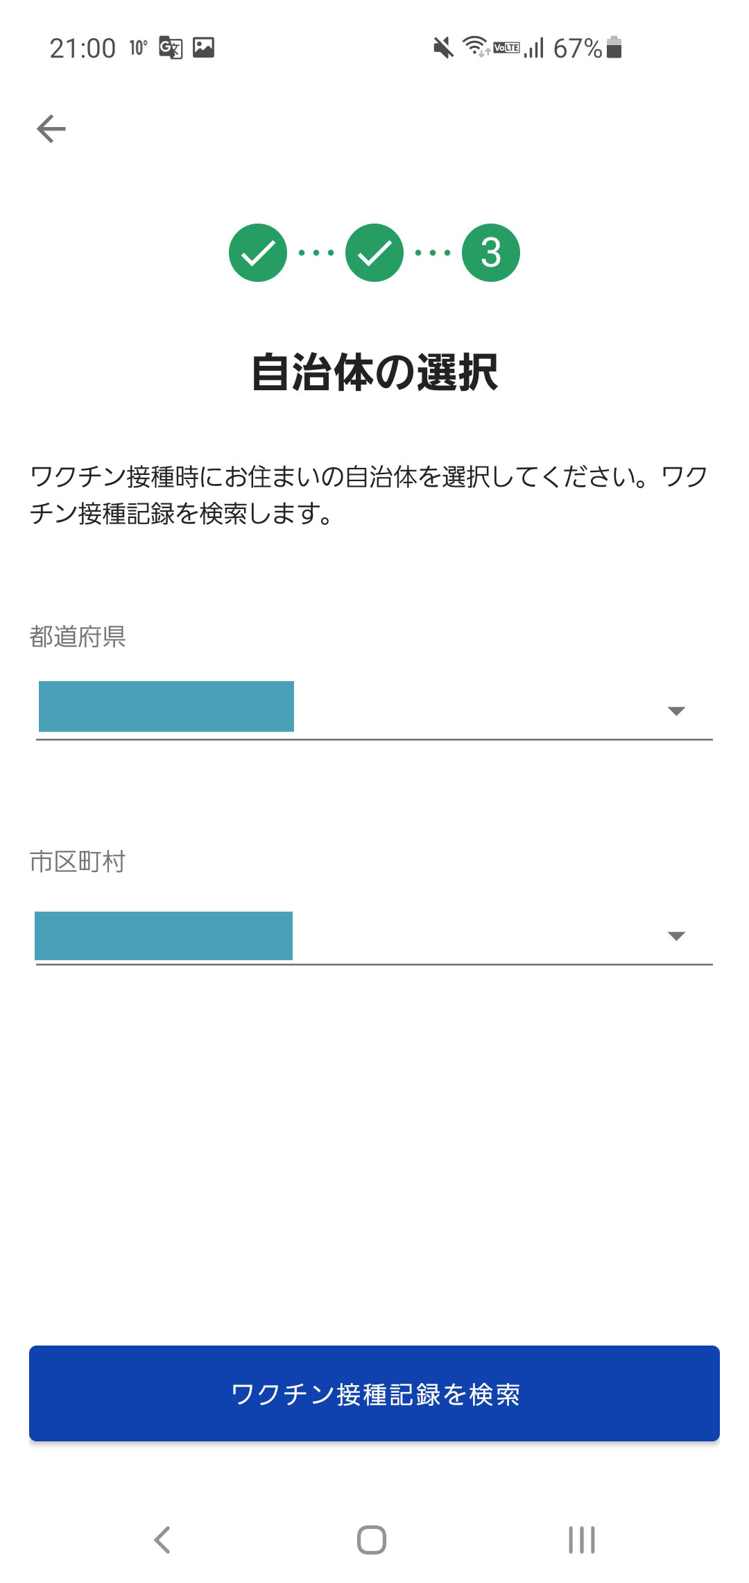The width and height of the screenshot is (749, 1583).
Task: Expand the 都道府県 dropdown arrow
Action: click(x=676, y=711)
